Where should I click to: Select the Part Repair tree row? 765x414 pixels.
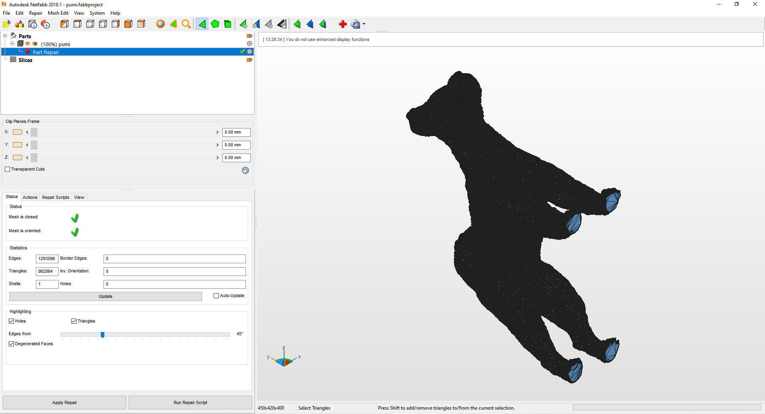point(127,52)
